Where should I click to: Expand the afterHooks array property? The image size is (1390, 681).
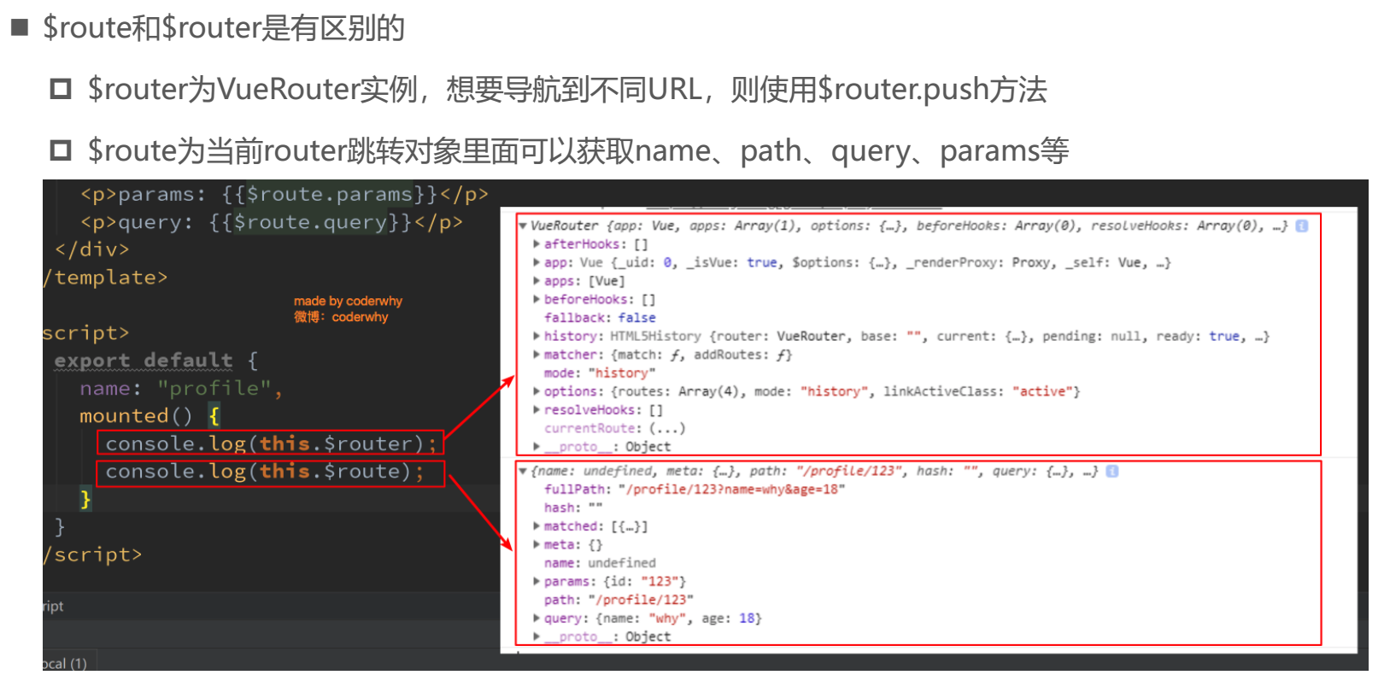537,244
